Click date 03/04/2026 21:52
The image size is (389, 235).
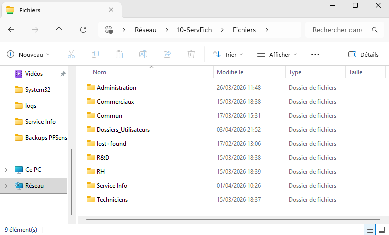point(239,130)
